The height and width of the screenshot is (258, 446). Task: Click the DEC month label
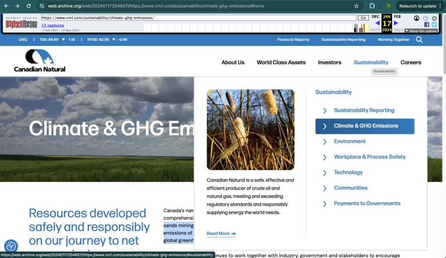[x=375, y=17]
